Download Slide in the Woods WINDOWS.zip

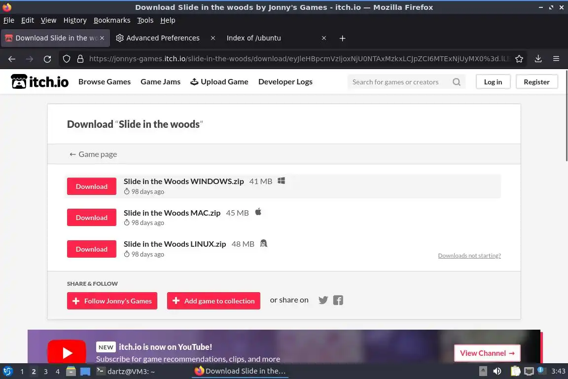point(92,187)
